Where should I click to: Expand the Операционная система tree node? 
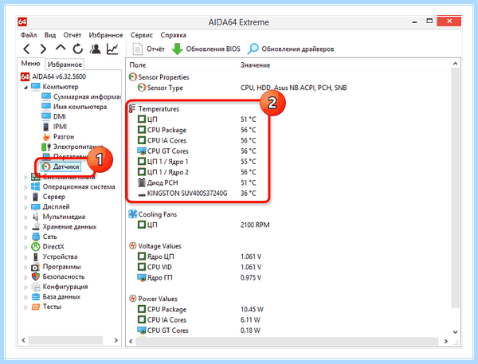[x=26, y=187]
